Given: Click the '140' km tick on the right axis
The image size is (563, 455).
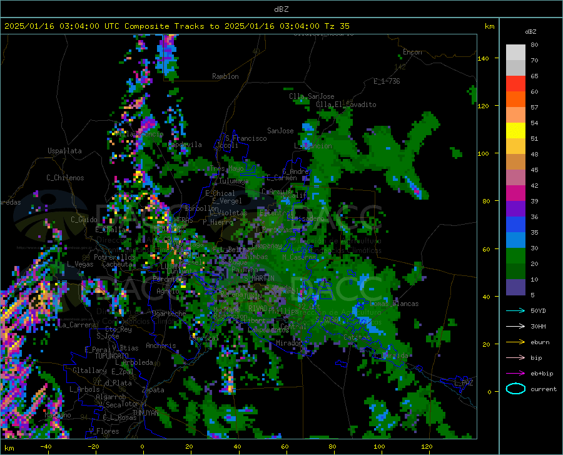Looking at the screenshot, I should point(483,59).
